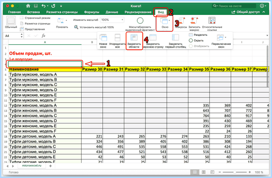The height and width of the screenshot is (178, 272).
Task: Open Представления custom views
Action: click(x=33, y=29)
